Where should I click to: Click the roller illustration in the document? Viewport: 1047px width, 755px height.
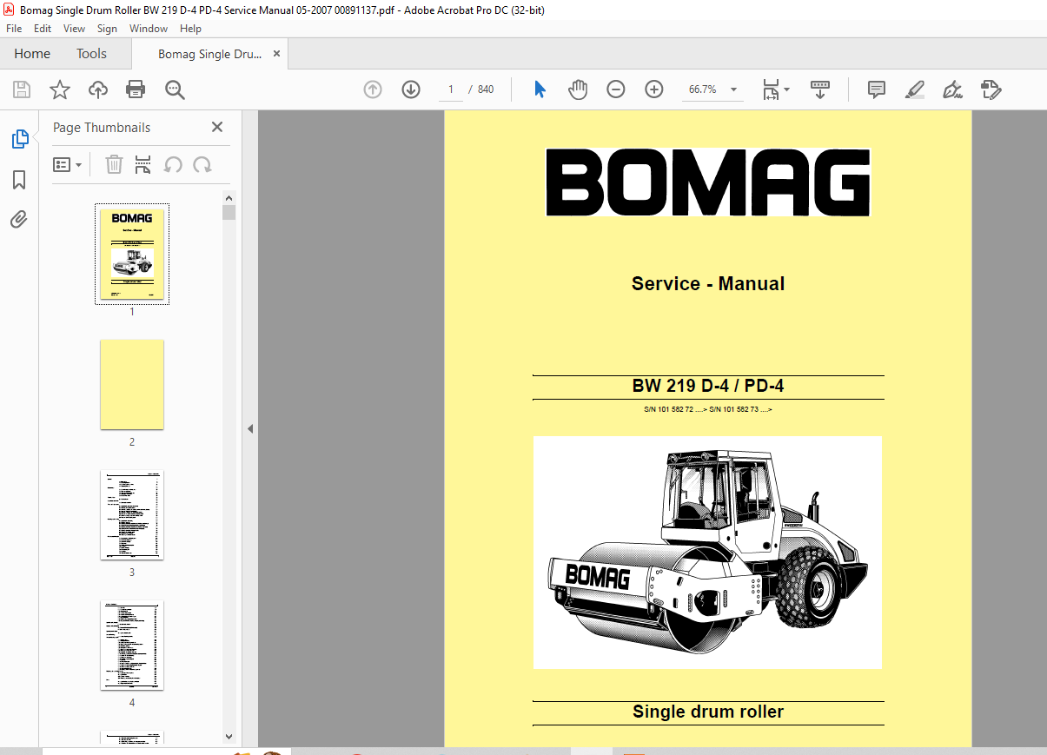(x=707, y=553)
